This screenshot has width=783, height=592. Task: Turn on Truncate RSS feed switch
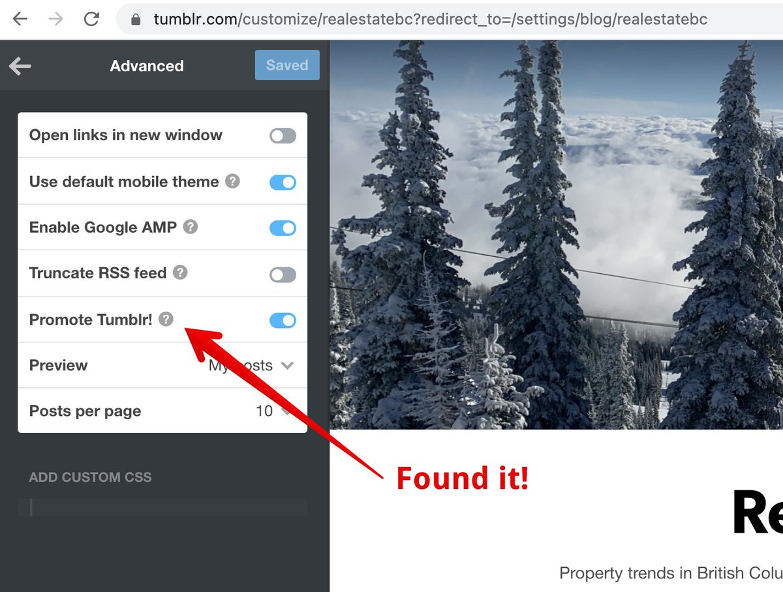283,274
